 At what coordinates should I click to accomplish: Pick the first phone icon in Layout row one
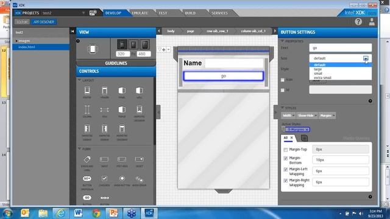click(x=87, y=92)
